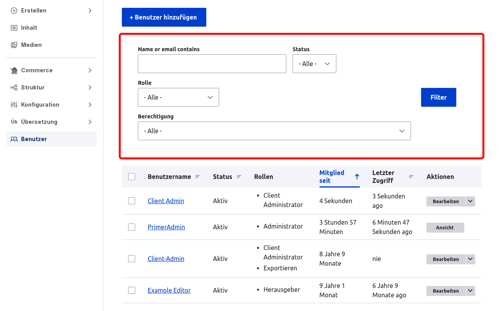Sort by Benutzername using its sort icon
The image size is (500, 311).
click(x=198, y=177)
